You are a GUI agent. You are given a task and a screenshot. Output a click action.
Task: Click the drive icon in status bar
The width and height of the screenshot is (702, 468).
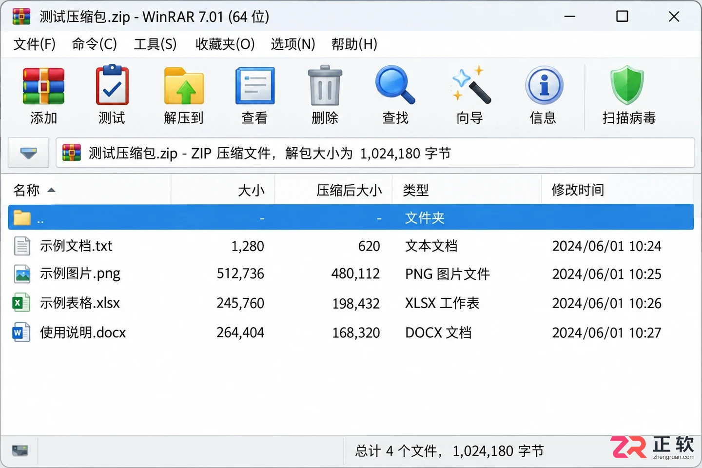[20, 450]
